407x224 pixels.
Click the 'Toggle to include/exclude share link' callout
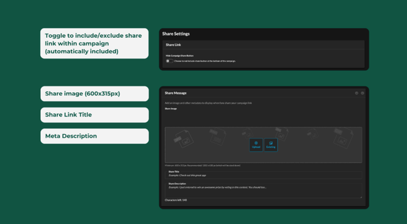click(94, 43)
